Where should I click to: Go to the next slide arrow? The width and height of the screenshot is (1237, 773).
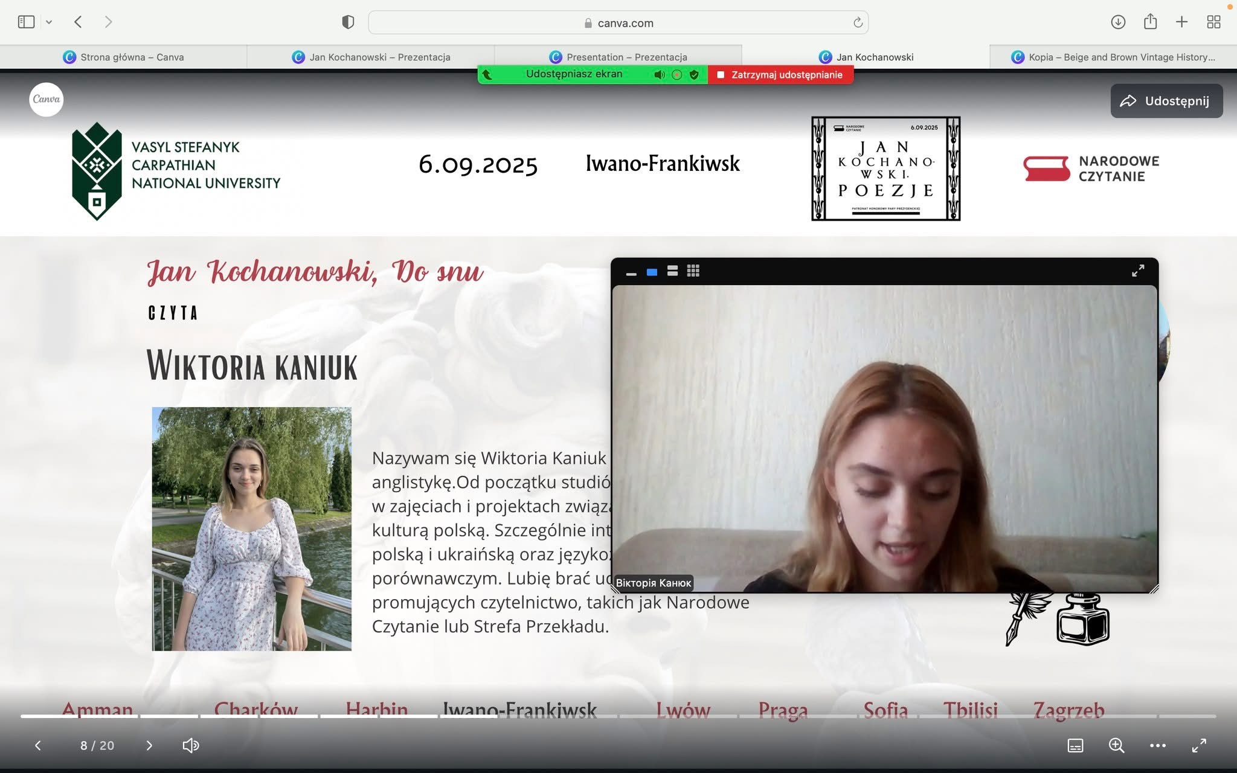(x=149, y=746)
